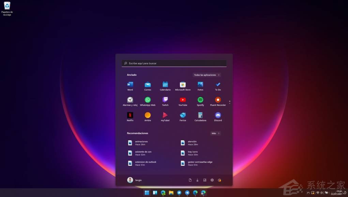Open Microsoft Store
Screen dimensions: 348x197
[183, 86]
